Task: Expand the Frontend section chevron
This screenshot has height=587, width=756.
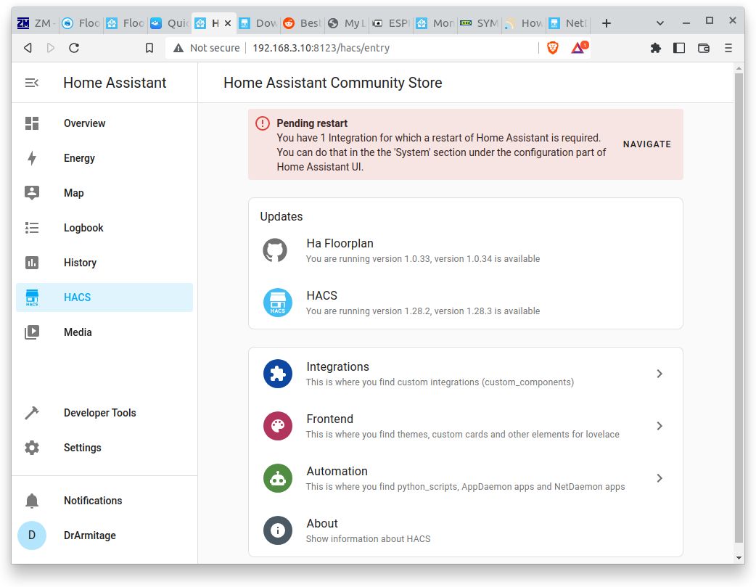Action: coord(659,426)
